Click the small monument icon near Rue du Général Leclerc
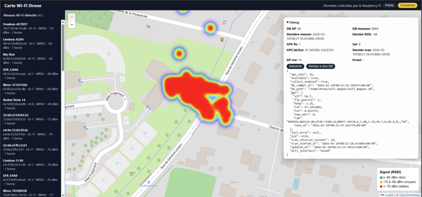 [x=222, y=40]
